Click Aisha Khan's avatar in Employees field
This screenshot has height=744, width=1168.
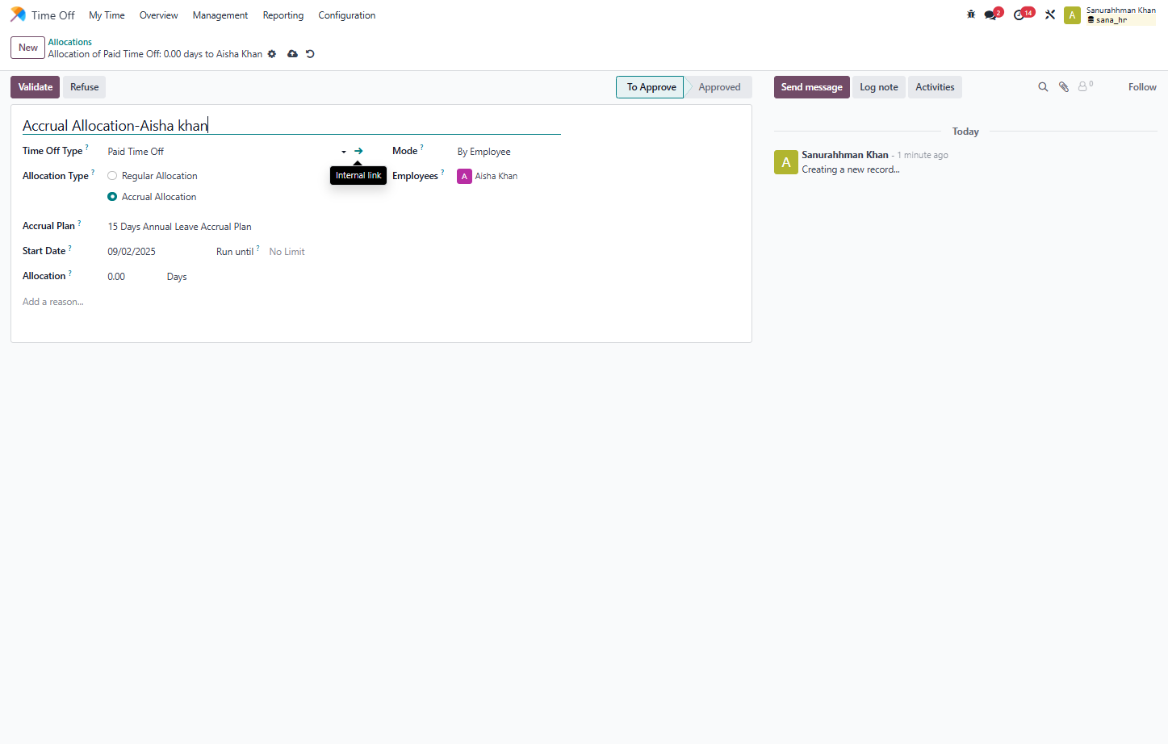[x=464, y=176]
